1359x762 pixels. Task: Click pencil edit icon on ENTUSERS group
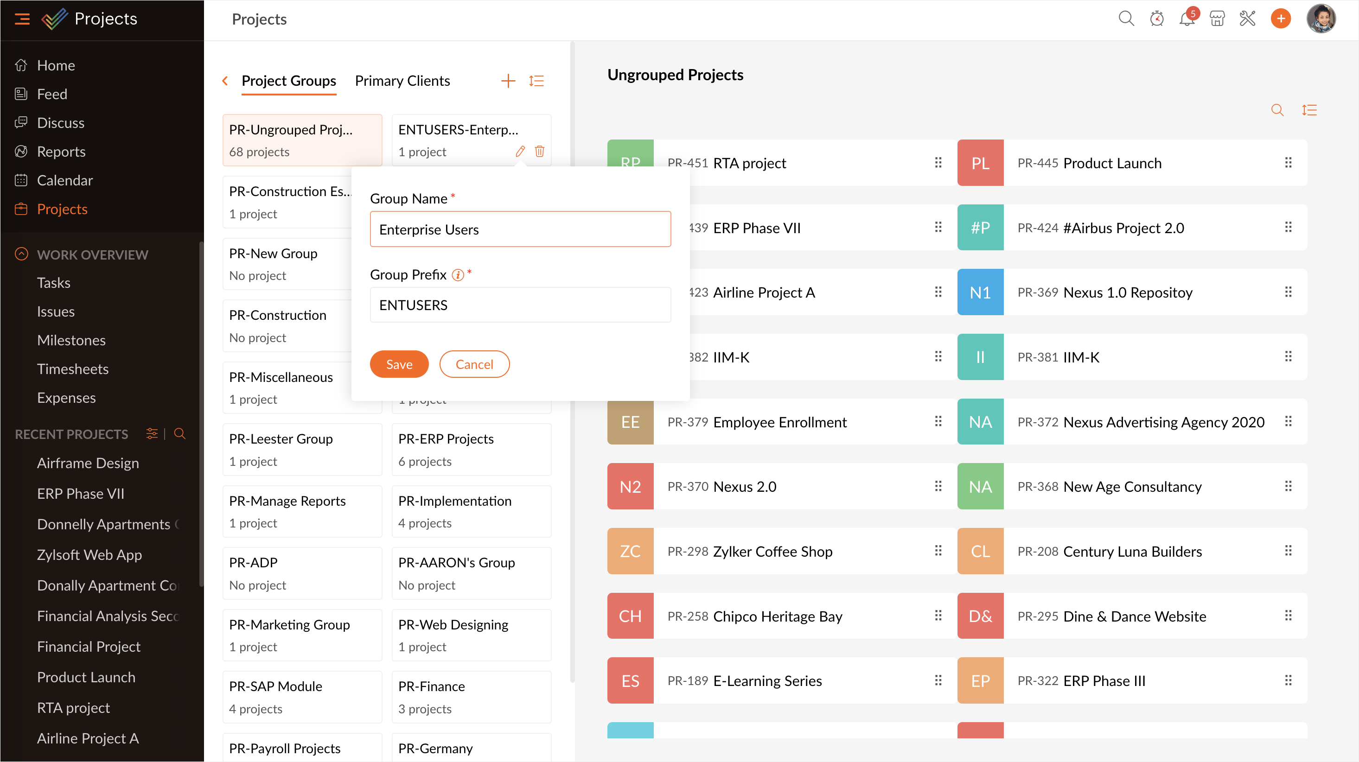coord(520,152)
